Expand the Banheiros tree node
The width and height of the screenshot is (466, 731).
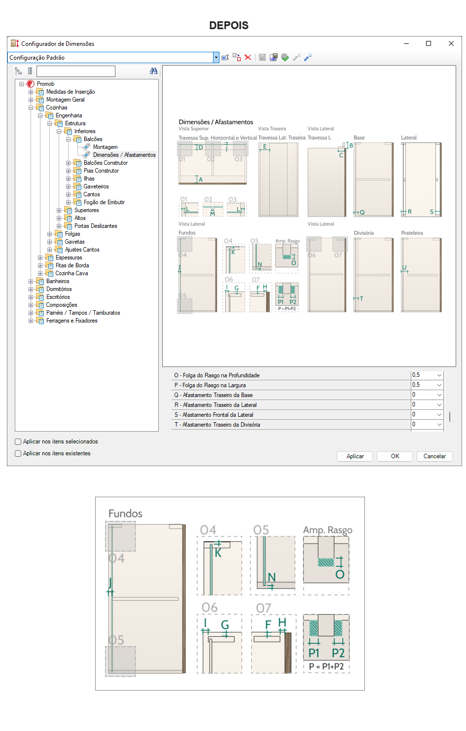click(x=31, y=282)
